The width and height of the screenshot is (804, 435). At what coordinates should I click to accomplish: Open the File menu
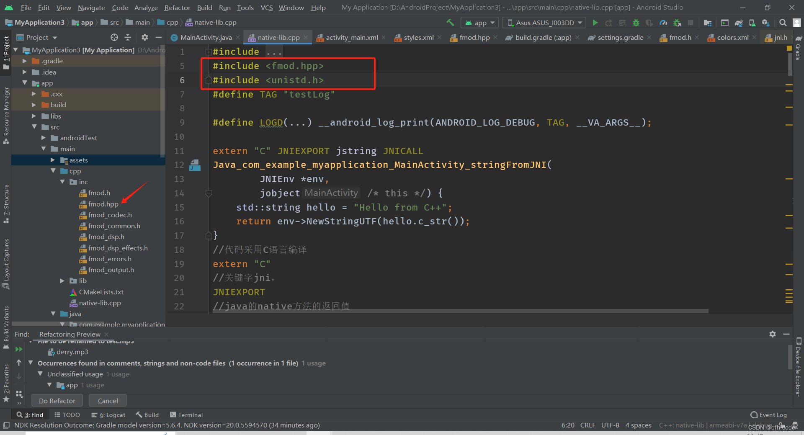pos(26,8)
